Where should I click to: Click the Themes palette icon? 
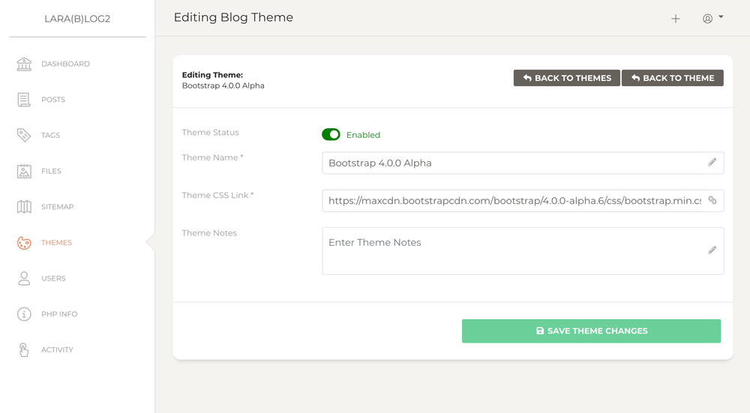click(24, 243)
